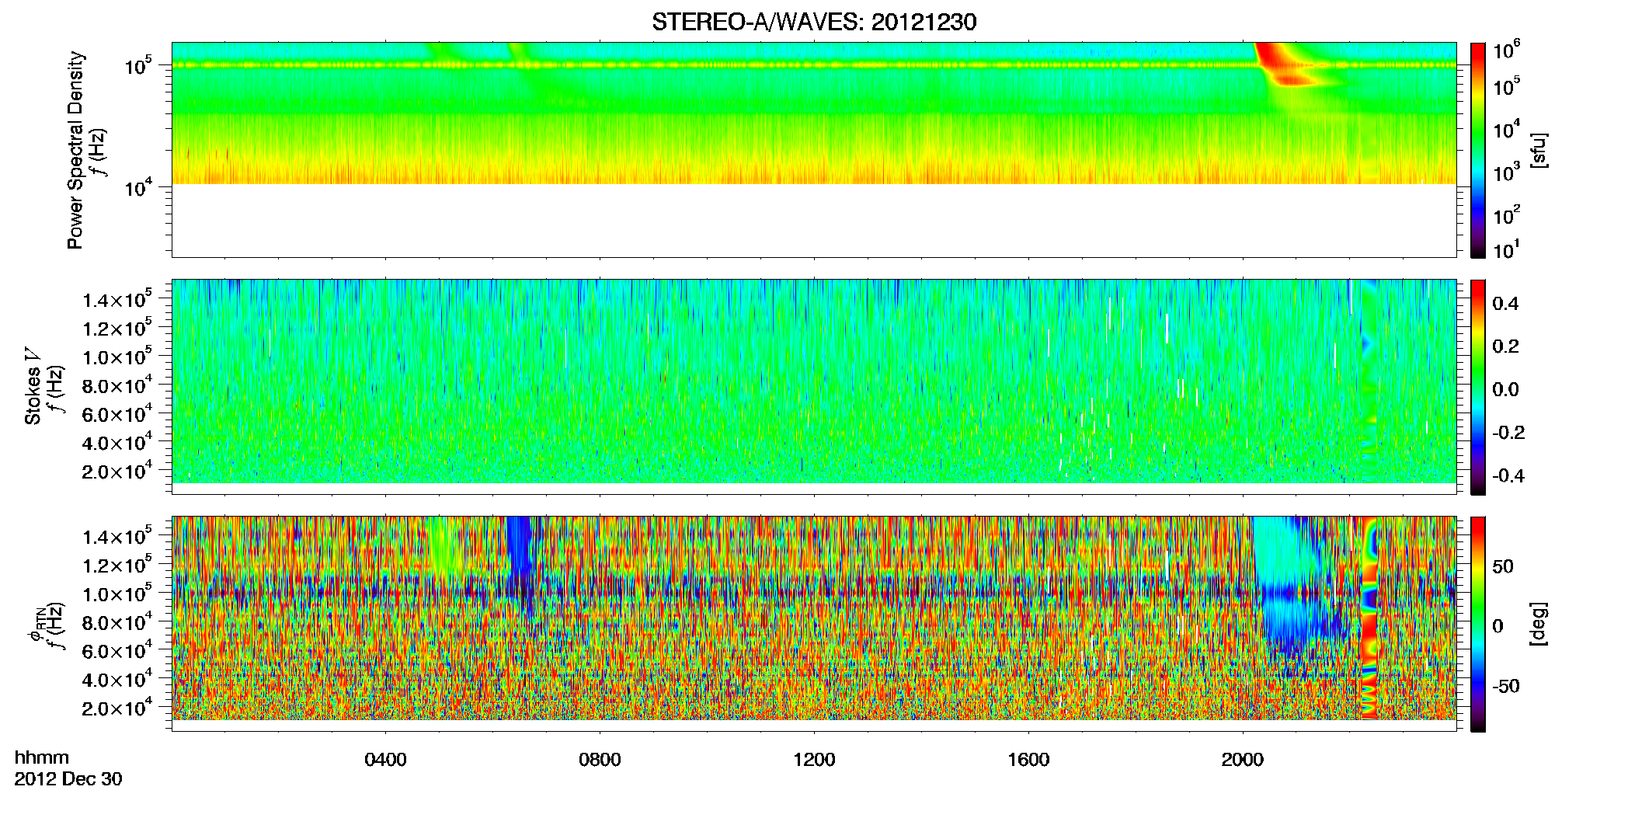Click the 2012 Dec 30 date label
The width and height of the screenshot is (1628, 839).
point(68,779)
